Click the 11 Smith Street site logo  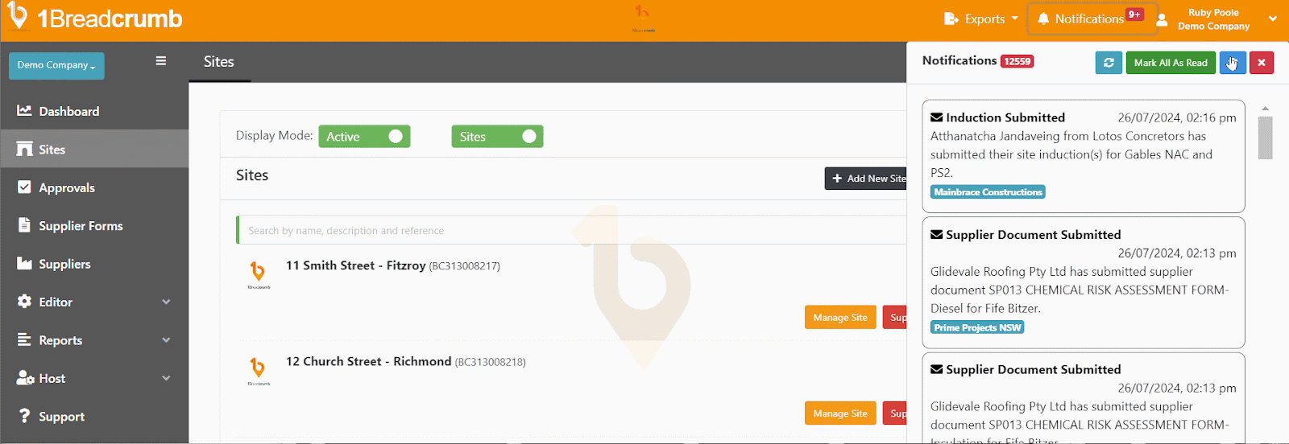[x=258, y=274]
